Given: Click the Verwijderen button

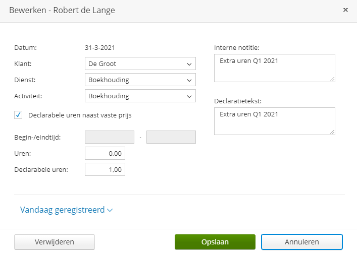Looking at the screenshot, I should click(x=55, y=242).
